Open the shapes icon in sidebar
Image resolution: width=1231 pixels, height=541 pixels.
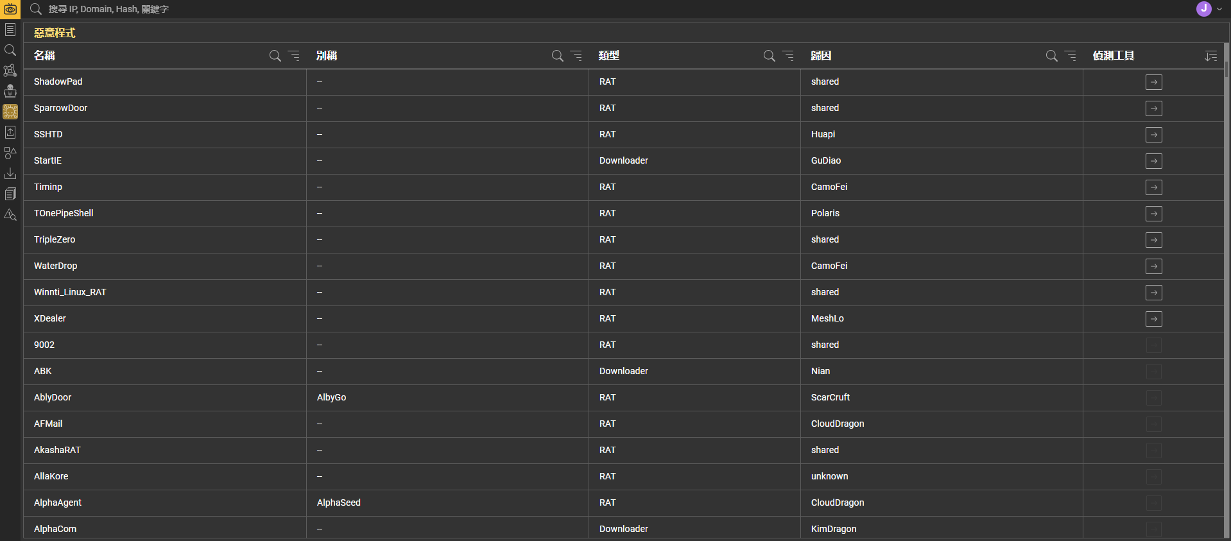(10, 153)
